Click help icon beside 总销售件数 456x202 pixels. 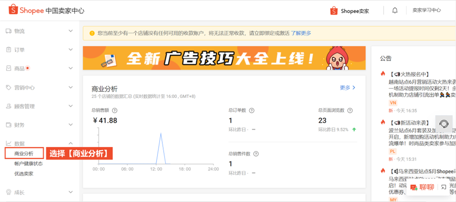click(x=256, y=154)
